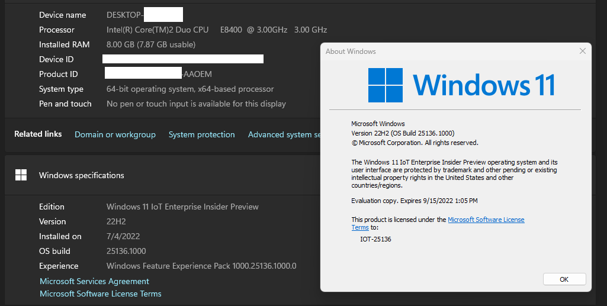
Task: Open Microsoft Software License Terms in Settings
Action: click(101, 294)
